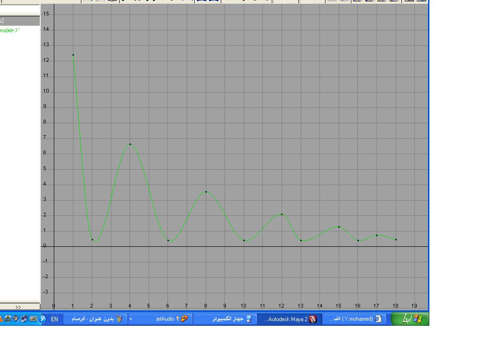This screenshot has height=359, width=479.
Task: Select the keyframe at frame 13
Action: tap(301, 241)
